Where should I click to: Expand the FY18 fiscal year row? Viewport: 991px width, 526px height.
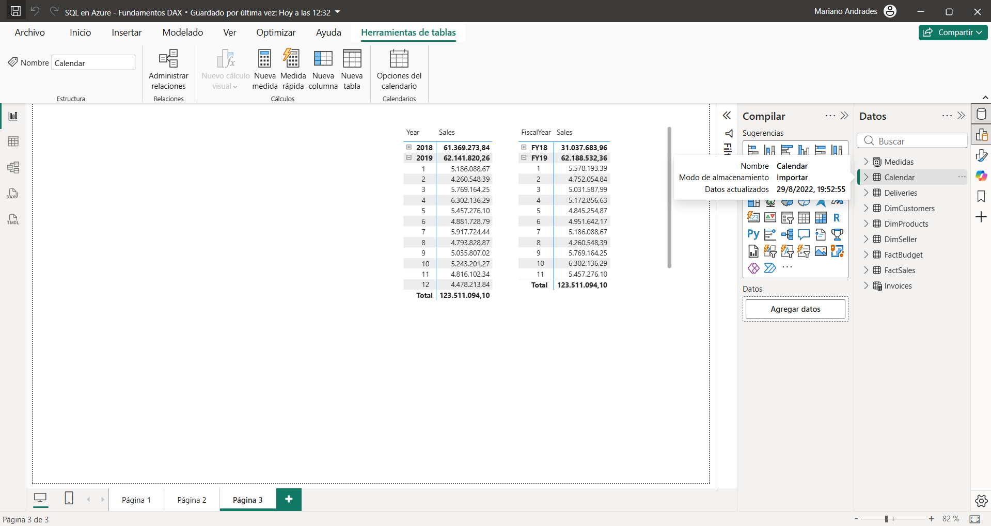coord(524,147)
